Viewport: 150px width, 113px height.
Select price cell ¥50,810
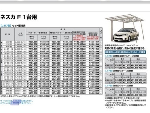click(x=94, y=54)
